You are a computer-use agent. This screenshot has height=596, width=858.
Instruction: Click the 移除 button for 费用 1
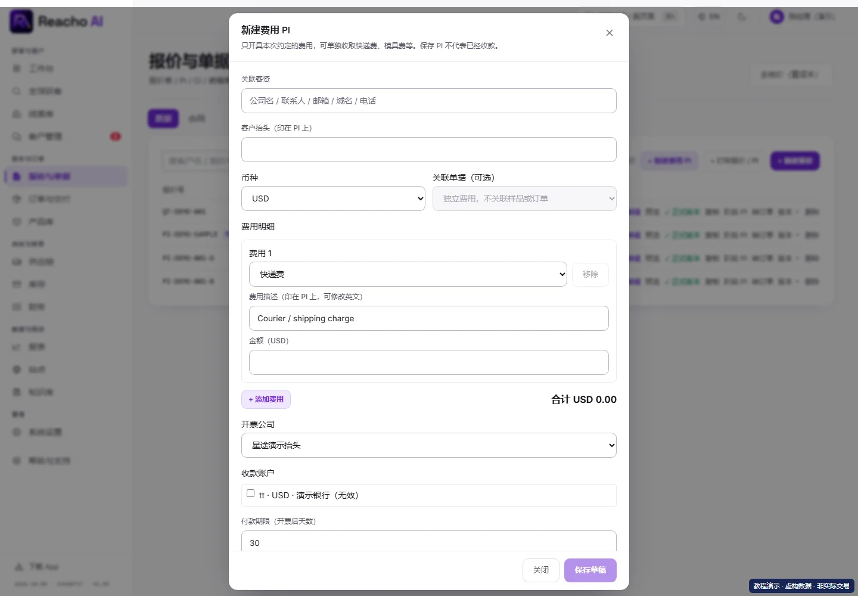[x=590, y=274]
